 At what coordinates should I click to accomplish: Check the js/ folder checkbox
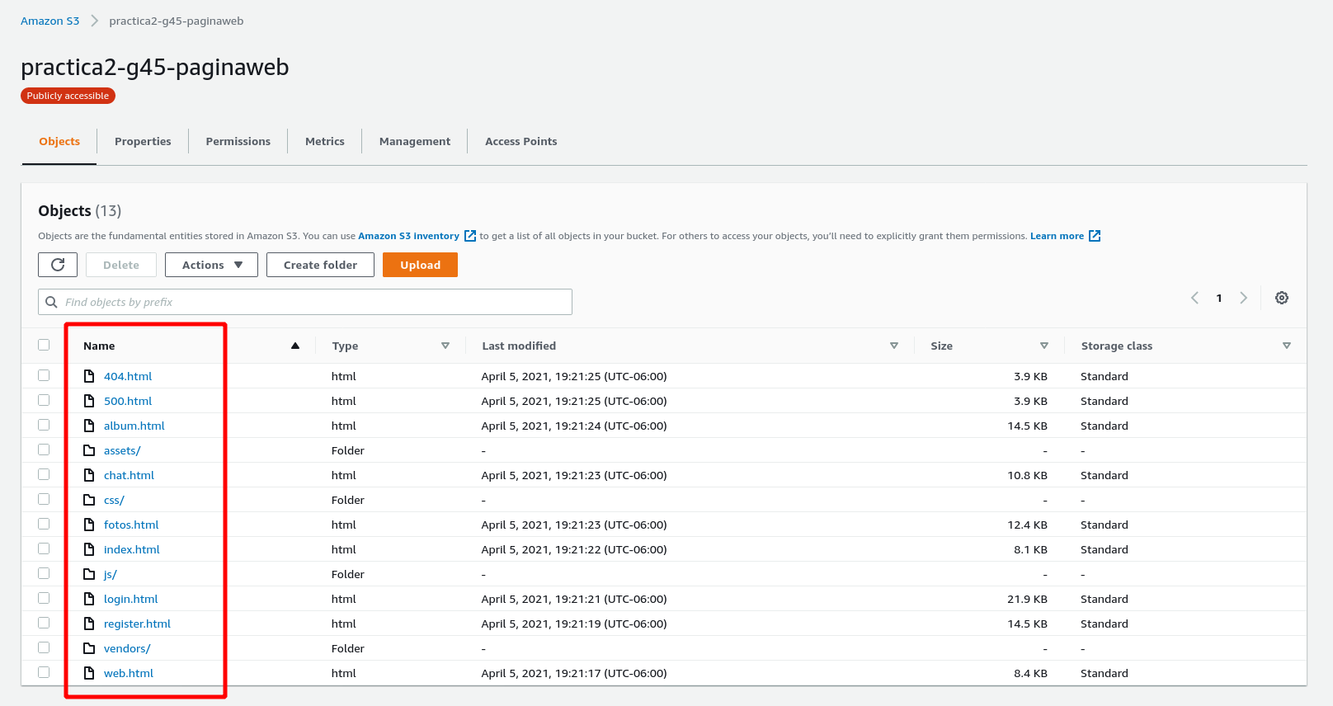(44, 573)
